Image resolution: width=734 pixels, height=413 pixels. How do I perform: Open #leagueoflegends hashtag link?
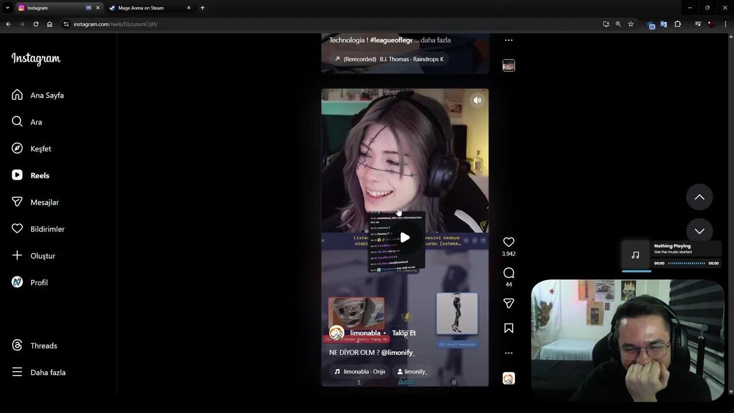(x=391, y=40)
